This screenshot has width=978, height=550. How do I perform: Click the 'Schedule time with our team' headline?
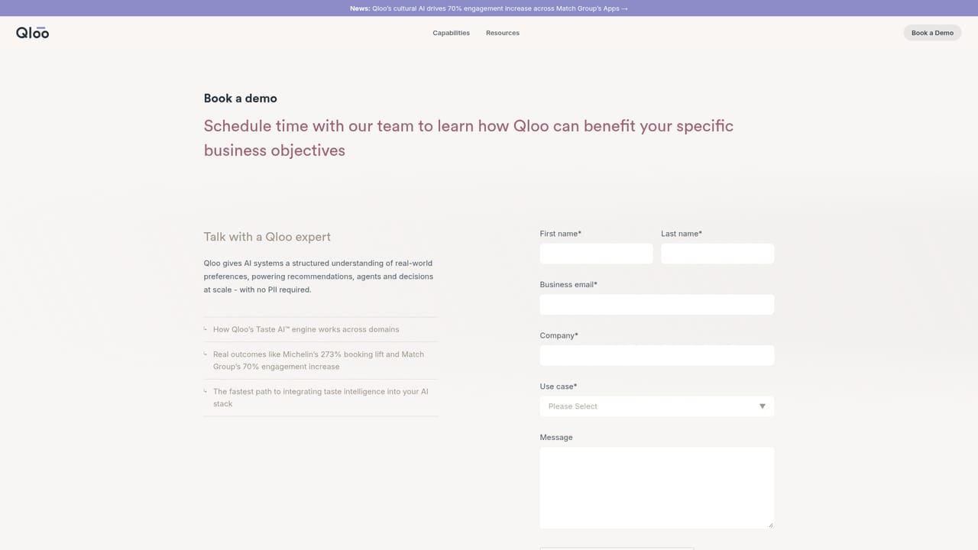(468, 138)
